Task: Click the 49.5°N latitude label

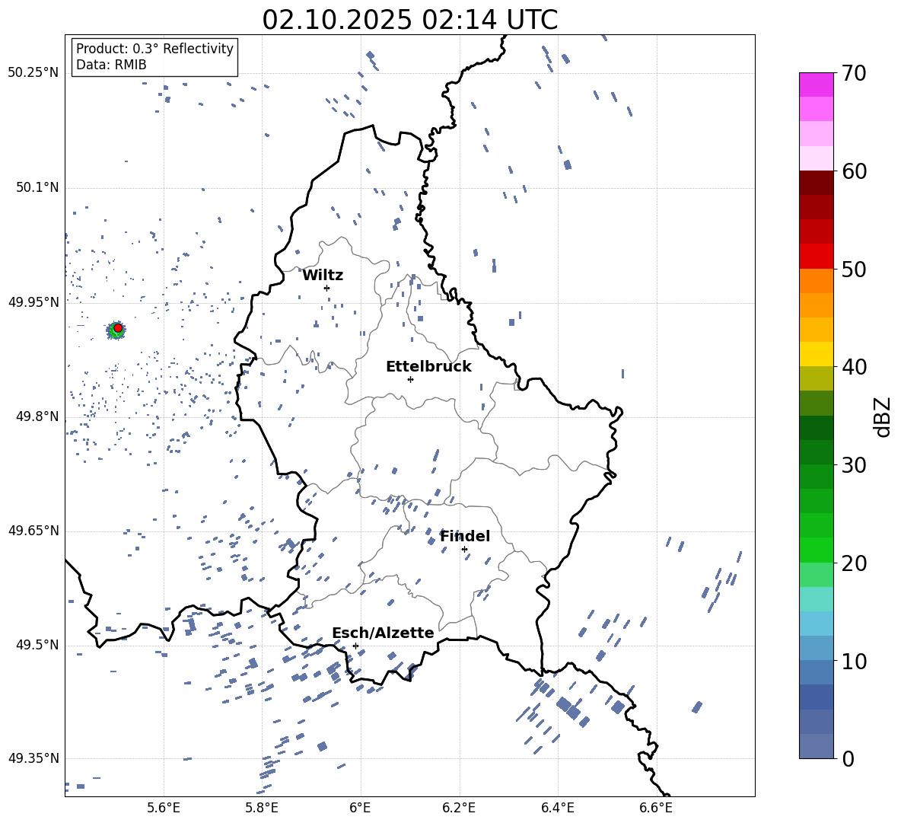Action: 37,644
